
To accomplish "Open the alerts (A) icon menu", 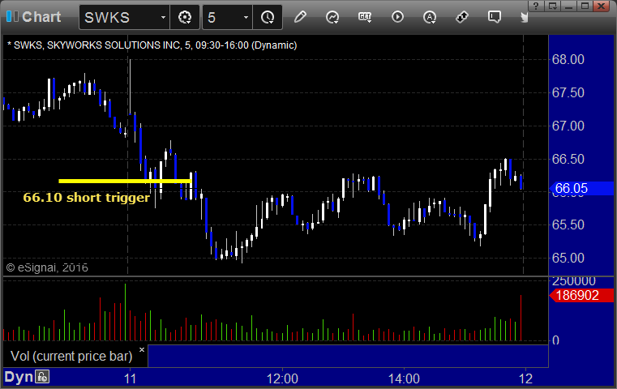I will point(430,17).
